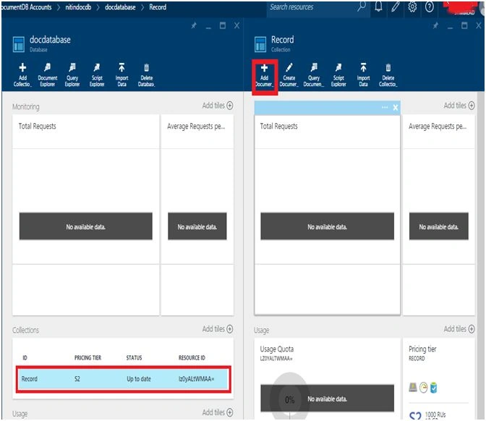This screenshot has height=421, width=486.
Task: Open Script Explorer in docdatabase blade
Action: 97,75
